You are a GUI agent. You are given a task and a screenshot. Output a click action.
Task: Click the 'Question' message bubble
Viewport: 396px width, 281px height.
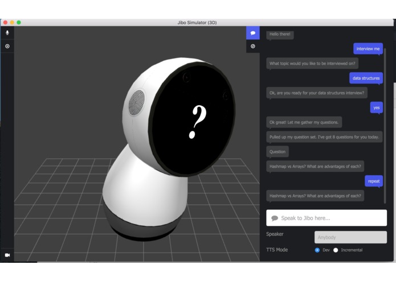click(x=277, y=152)
